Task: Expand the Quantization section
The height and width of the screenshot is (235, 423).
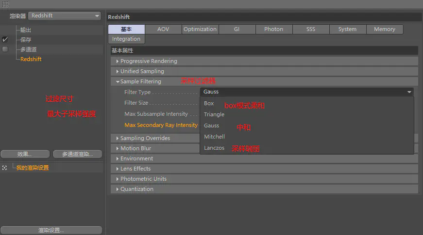Action: (264, 189)
